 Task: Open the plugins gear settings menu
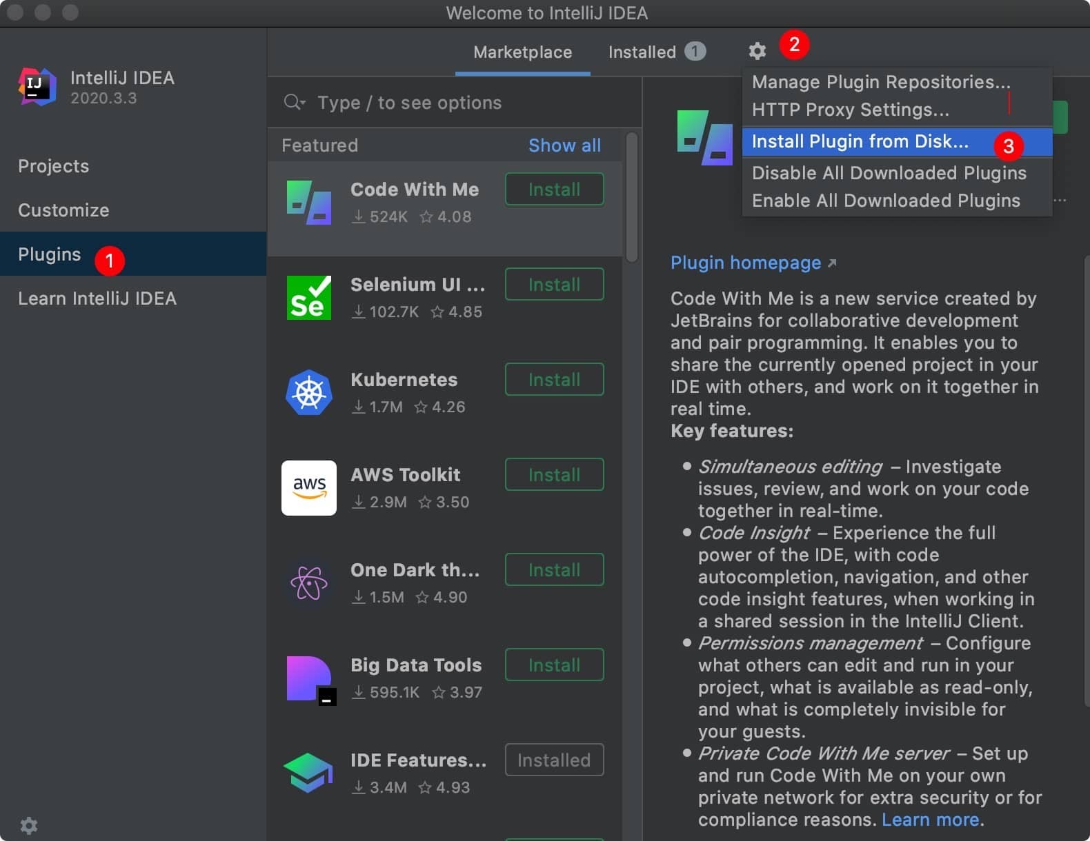[757, 51]
